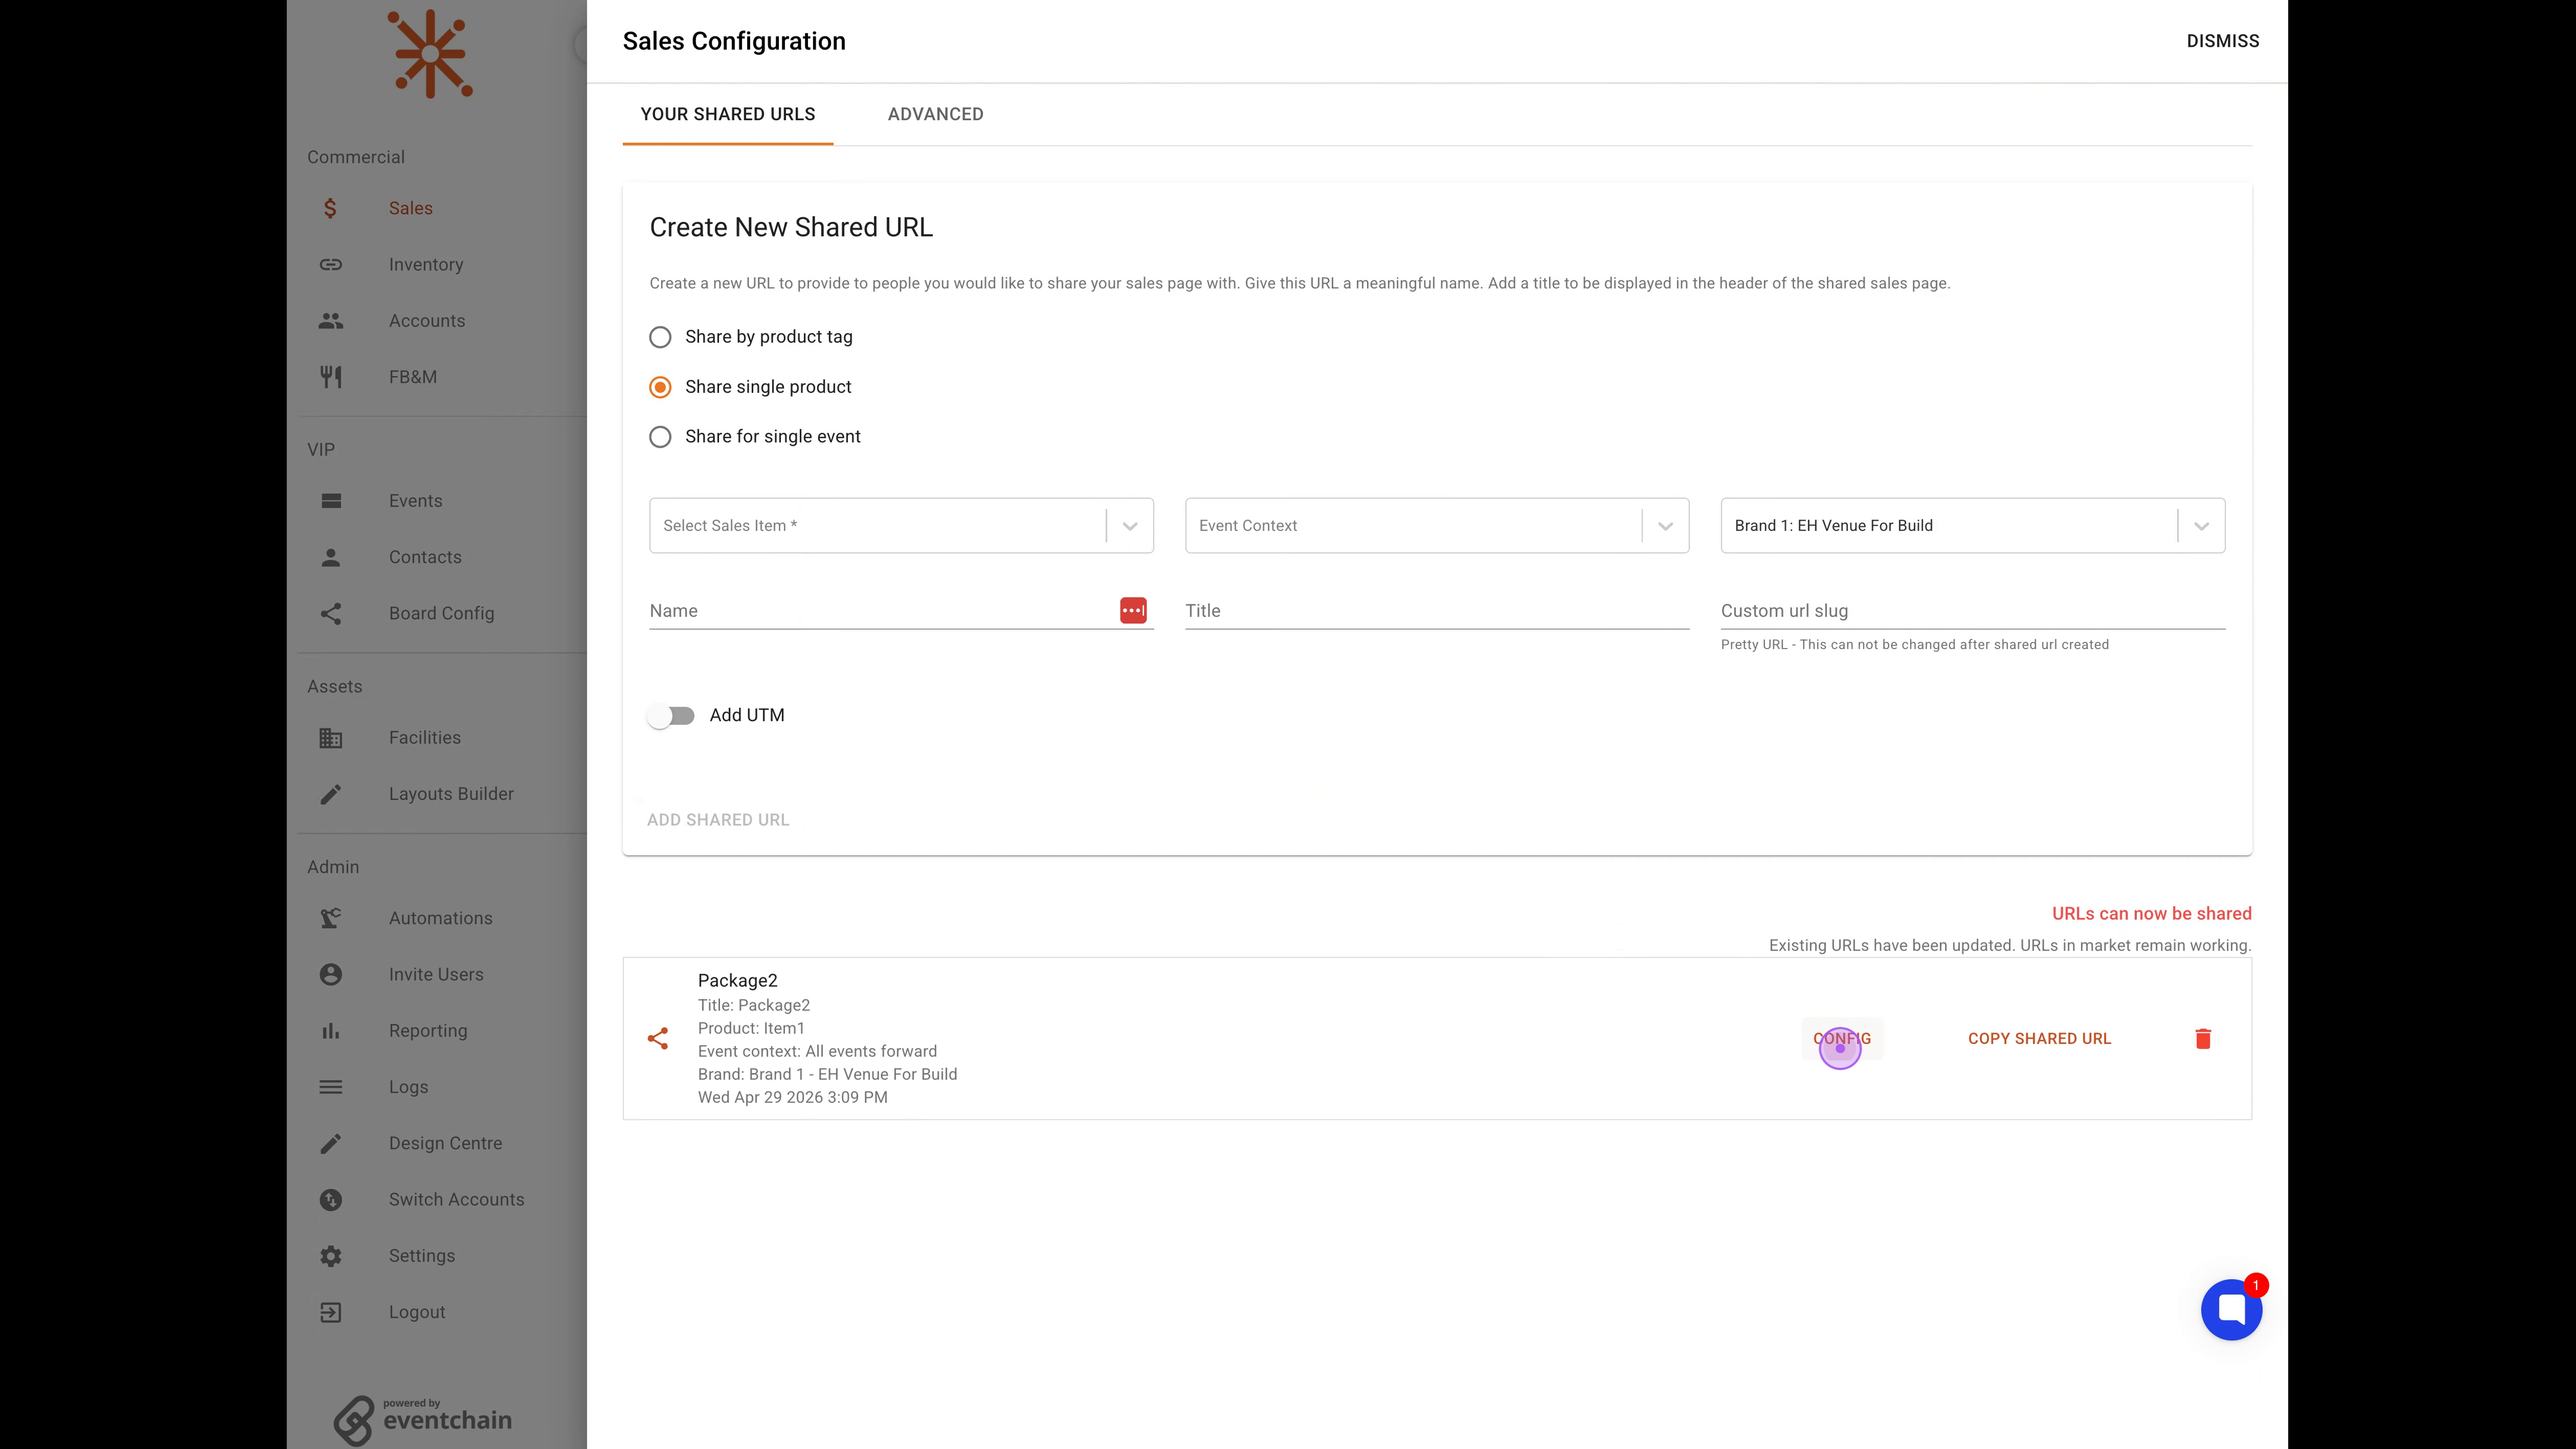Open Design Centre in the sidebar menu
The width and height of the screenshot is (2576, 1449).
(445, 1143)
